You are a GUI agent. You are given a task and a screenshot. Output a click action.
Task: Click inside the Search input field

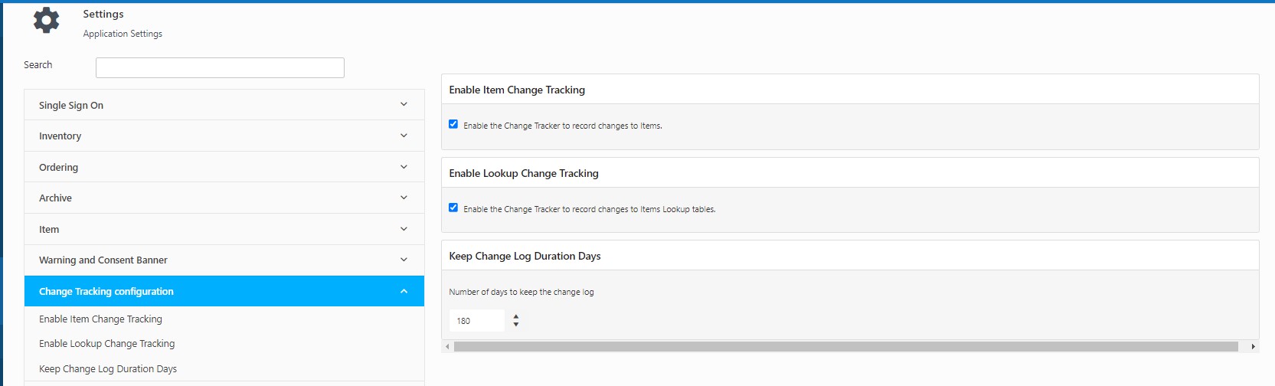(x=220, y=67)
